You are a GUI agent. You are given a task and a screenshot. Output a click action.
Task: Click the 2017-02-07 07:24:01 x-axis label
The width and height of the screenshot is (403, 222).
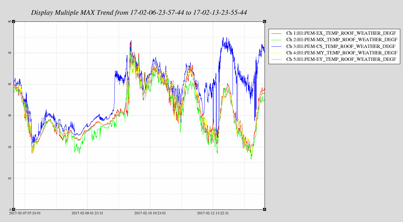(25, 213)
